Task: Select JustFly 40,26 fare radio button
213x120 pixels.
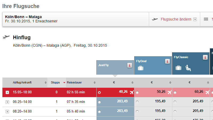Action: point(99,93)
